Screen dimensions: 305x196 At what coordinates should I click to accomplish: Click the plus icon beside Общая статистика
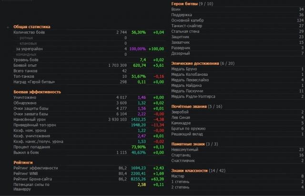point(8,28)
